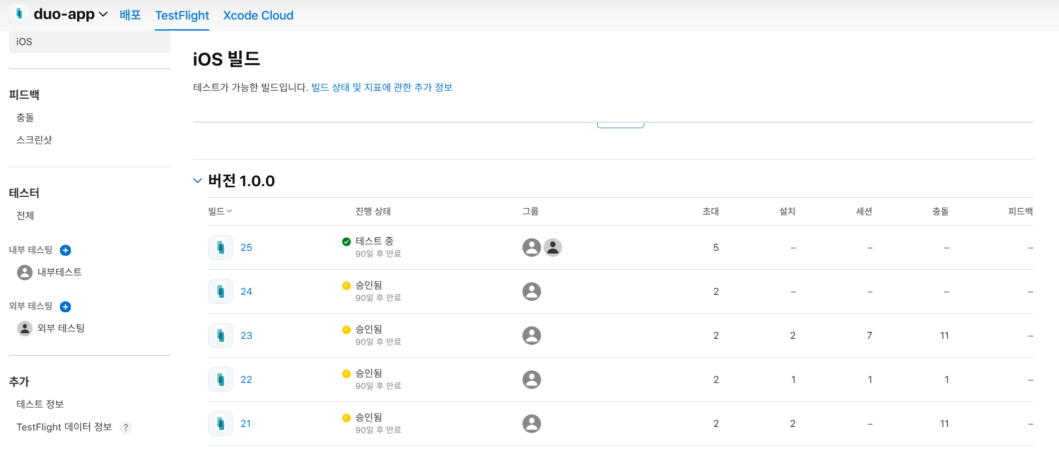Click the second group avatar for build 25
Image resolution: width=1059 pixels, height=450 pixels.
(x=553, y=247)
